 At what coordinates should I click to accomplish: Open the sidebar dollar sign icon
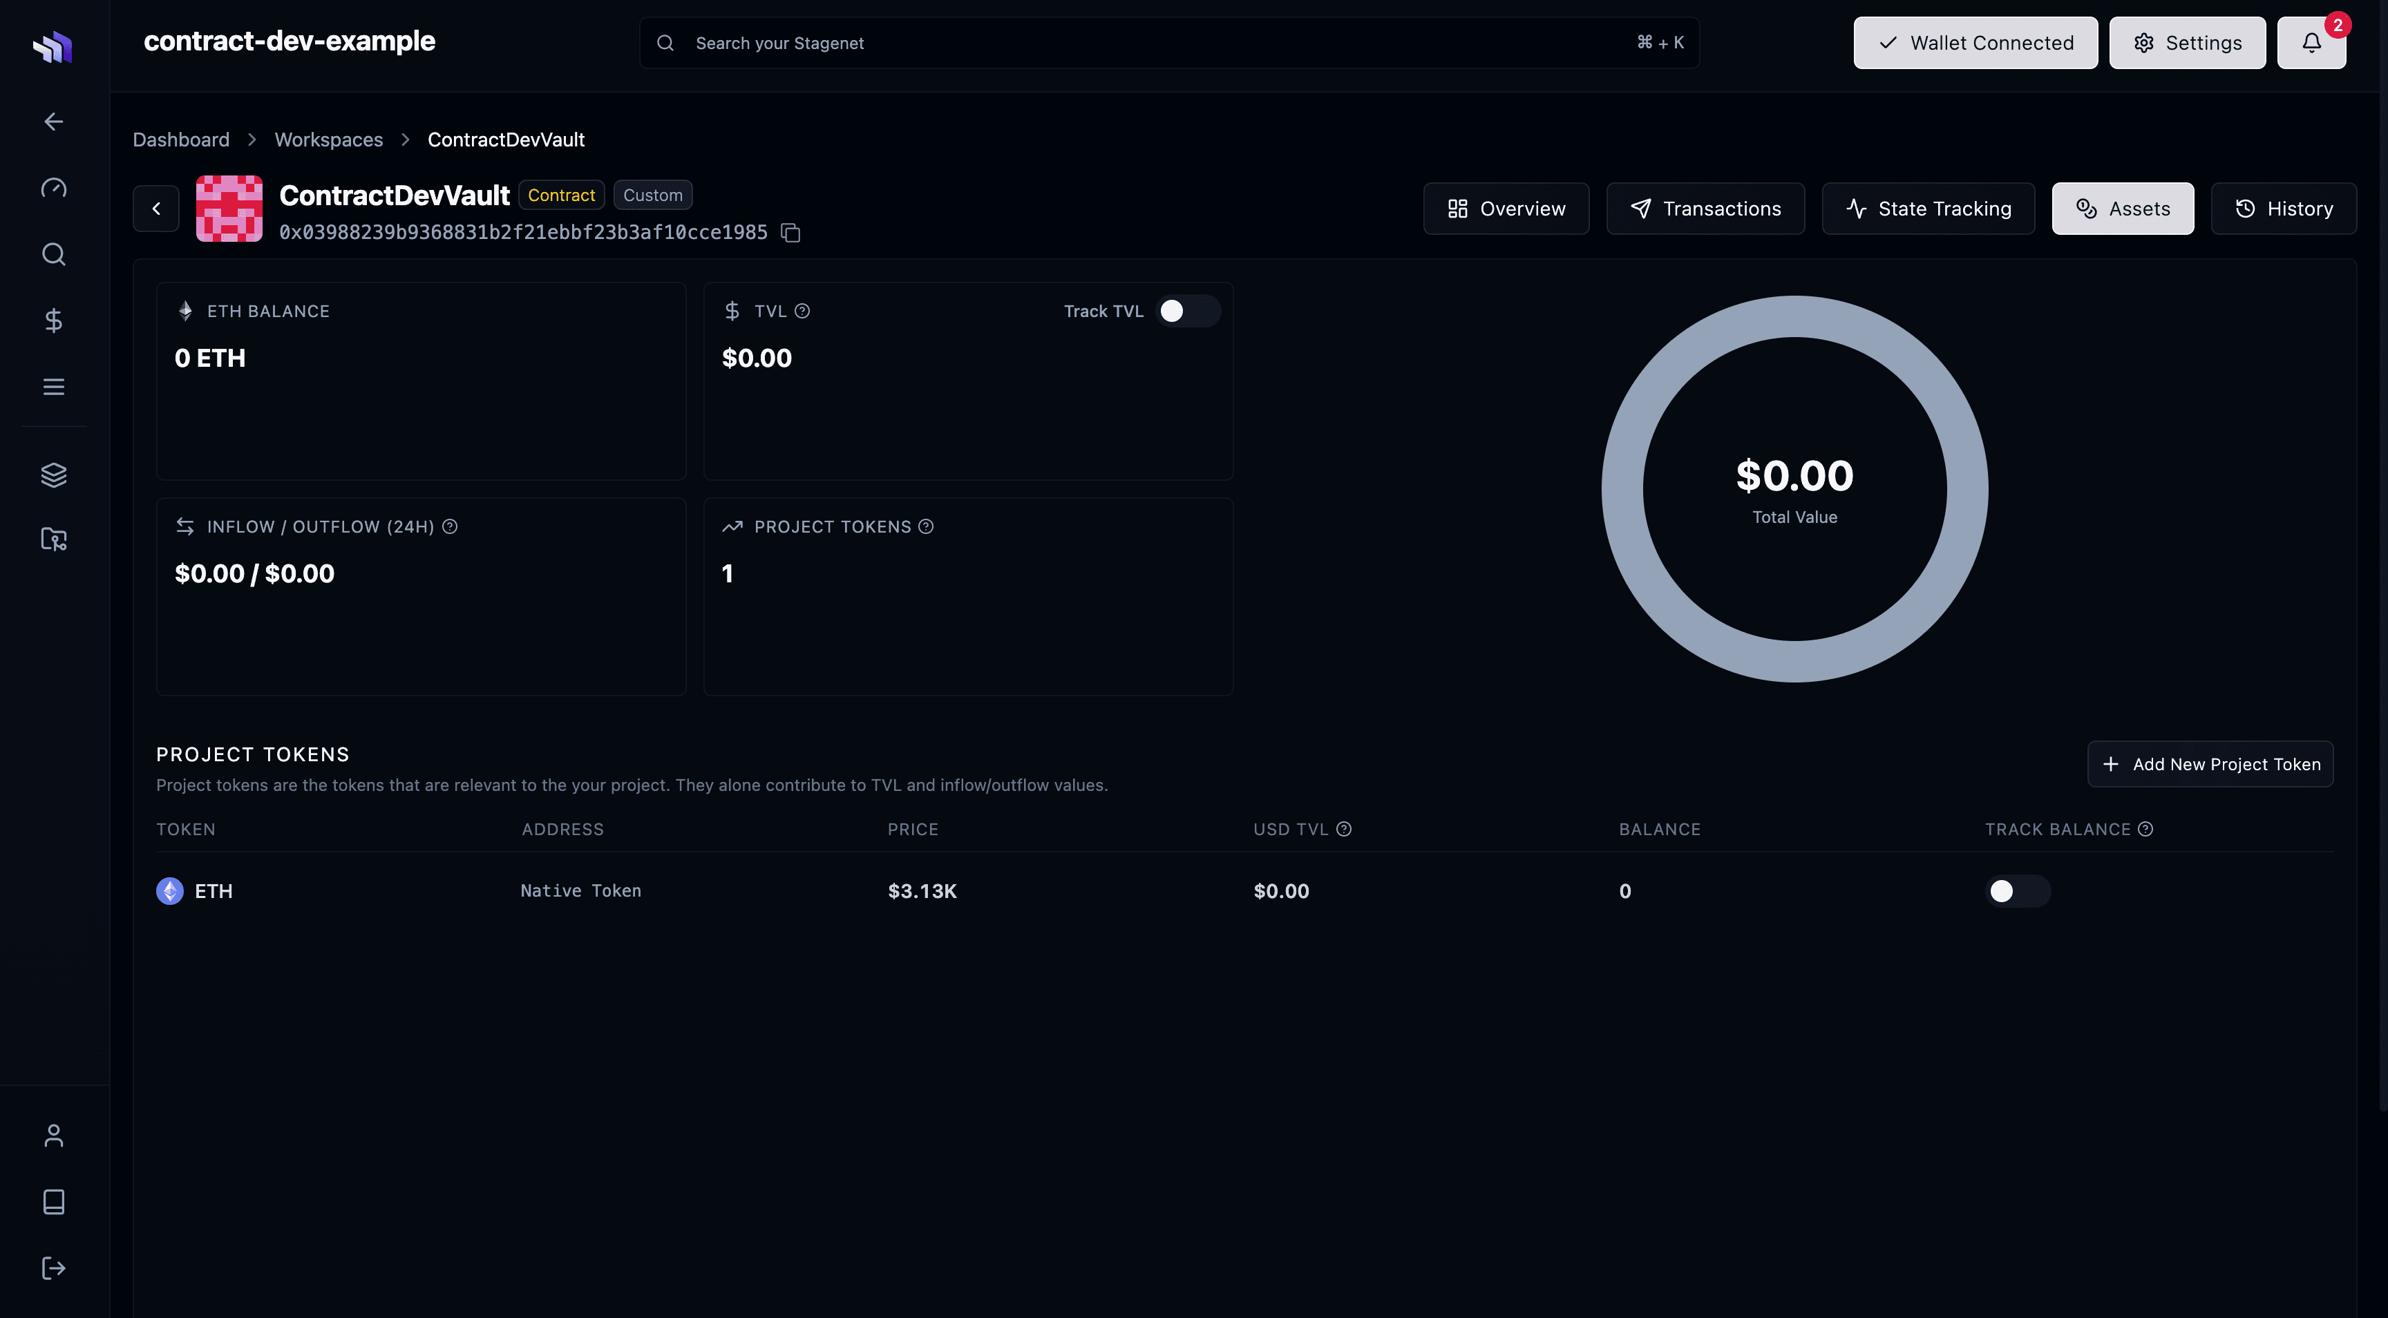54,321
